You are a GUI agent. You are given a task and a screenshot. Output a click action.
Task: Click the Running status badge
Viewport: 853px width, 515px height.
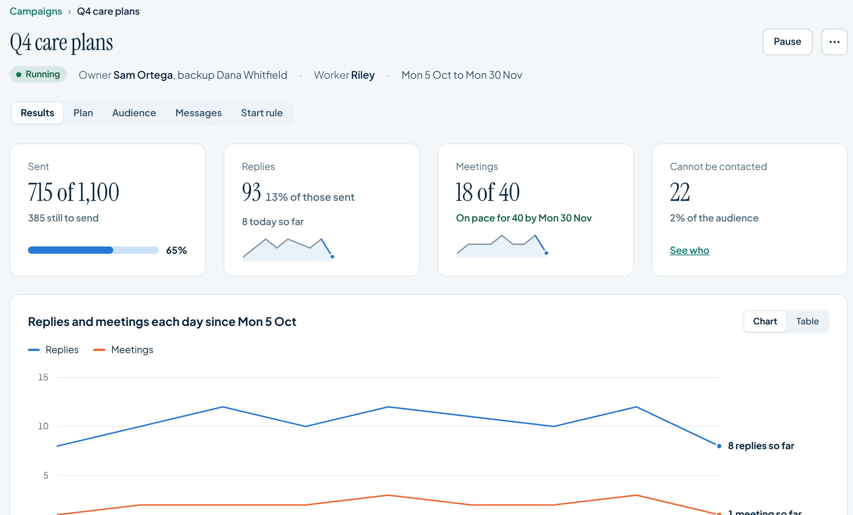pyautogui.click(x=38, y=74)
